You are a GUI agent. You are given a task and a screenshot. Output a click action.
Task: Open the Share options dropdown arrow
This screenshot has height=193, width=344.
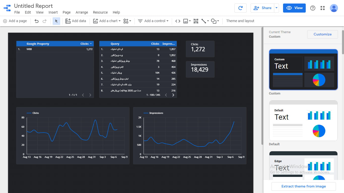[x=277, y=8]
